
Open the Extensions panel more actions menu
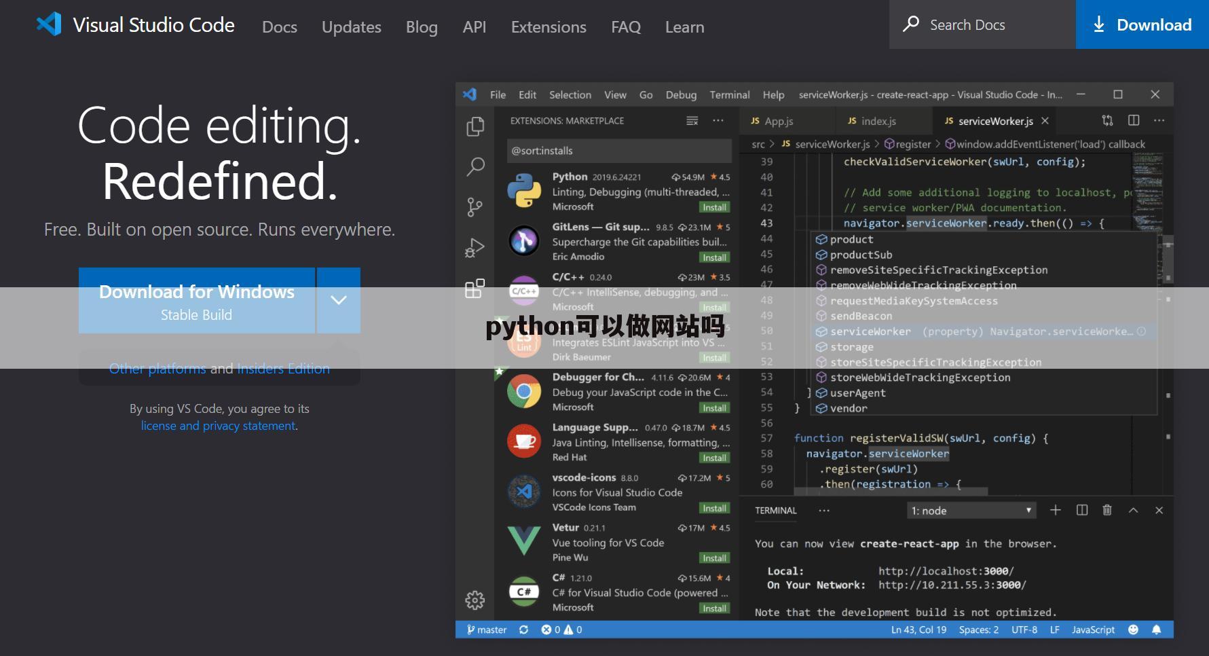(718, 120)
